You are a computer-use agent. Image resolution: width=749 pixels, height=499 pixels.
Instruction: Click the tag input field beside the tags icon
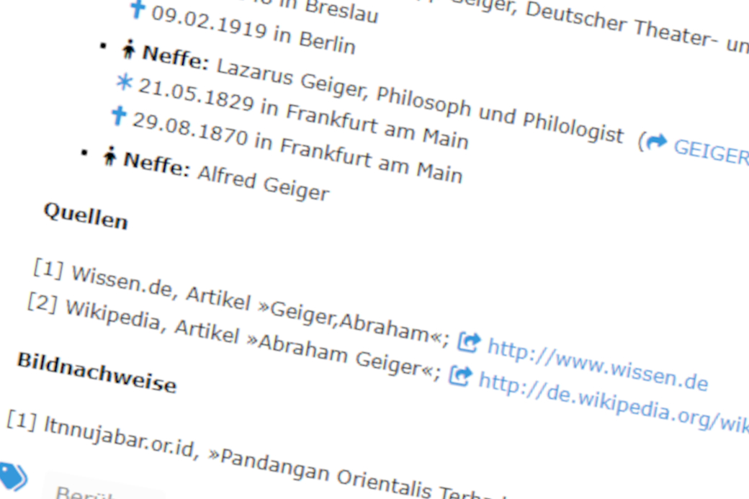(101, 493)
